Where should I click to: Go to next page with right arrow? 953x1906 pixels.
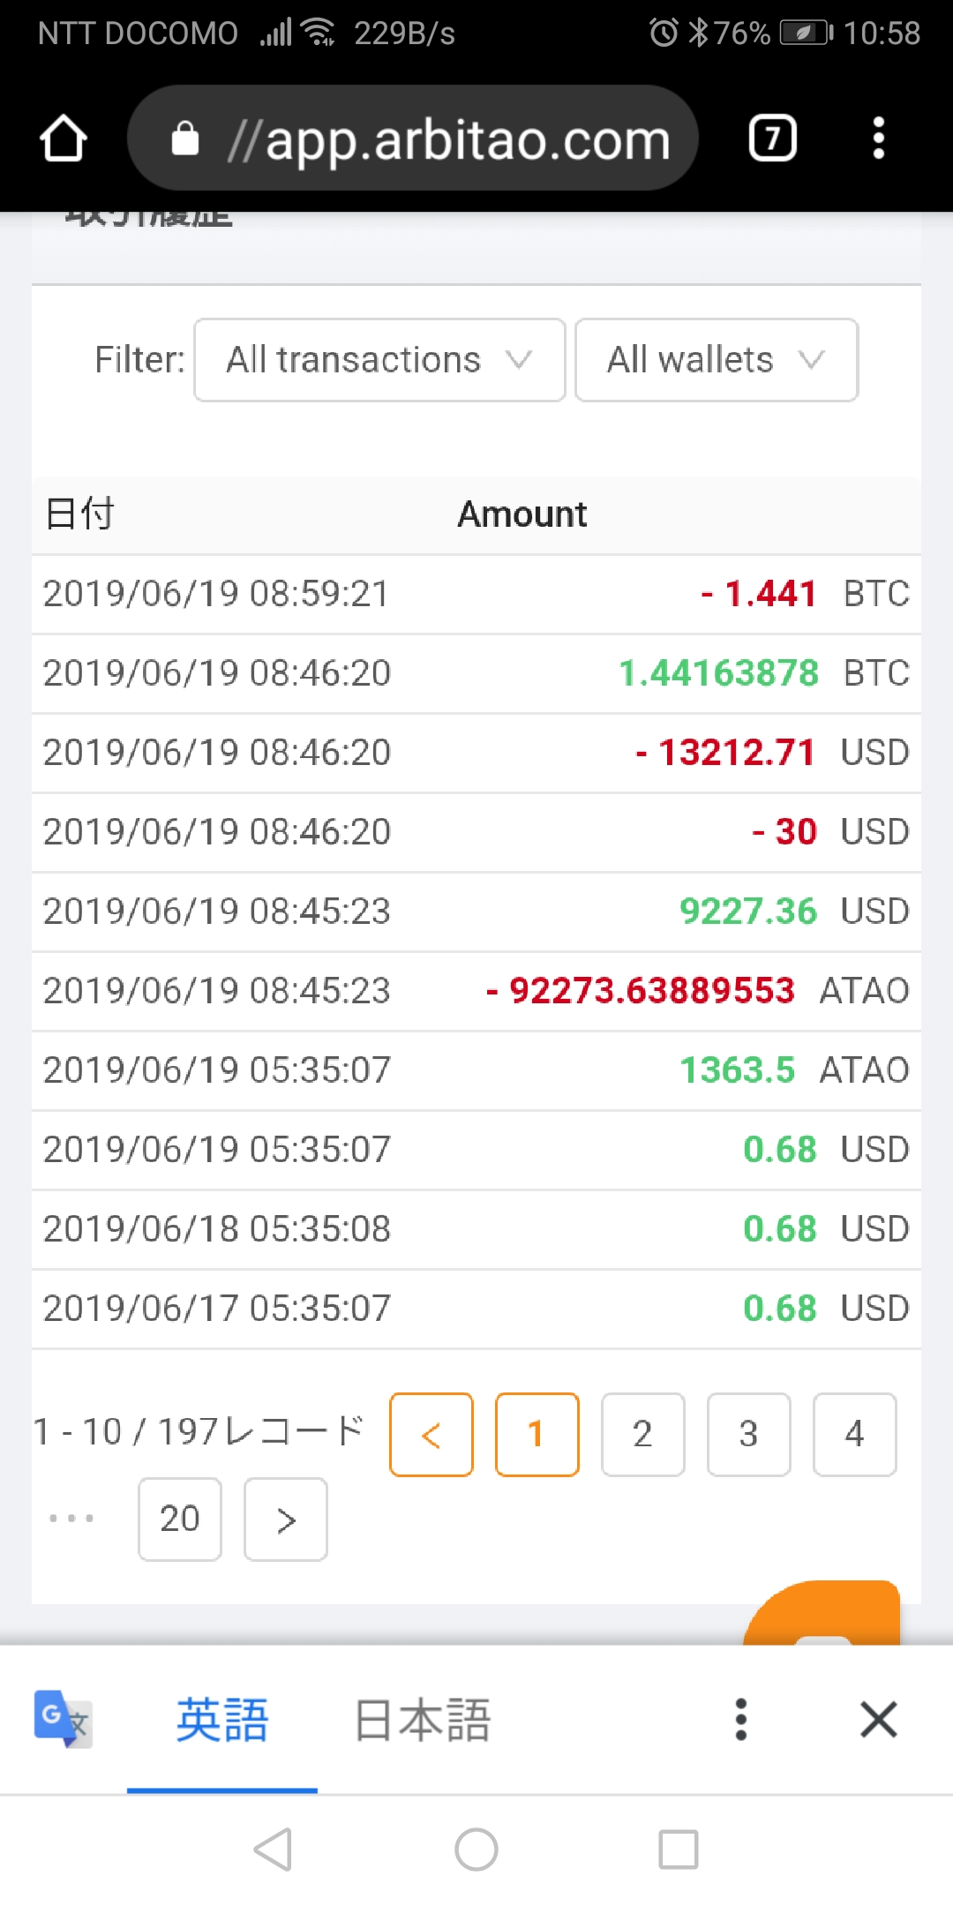(x=286, y=1519)
